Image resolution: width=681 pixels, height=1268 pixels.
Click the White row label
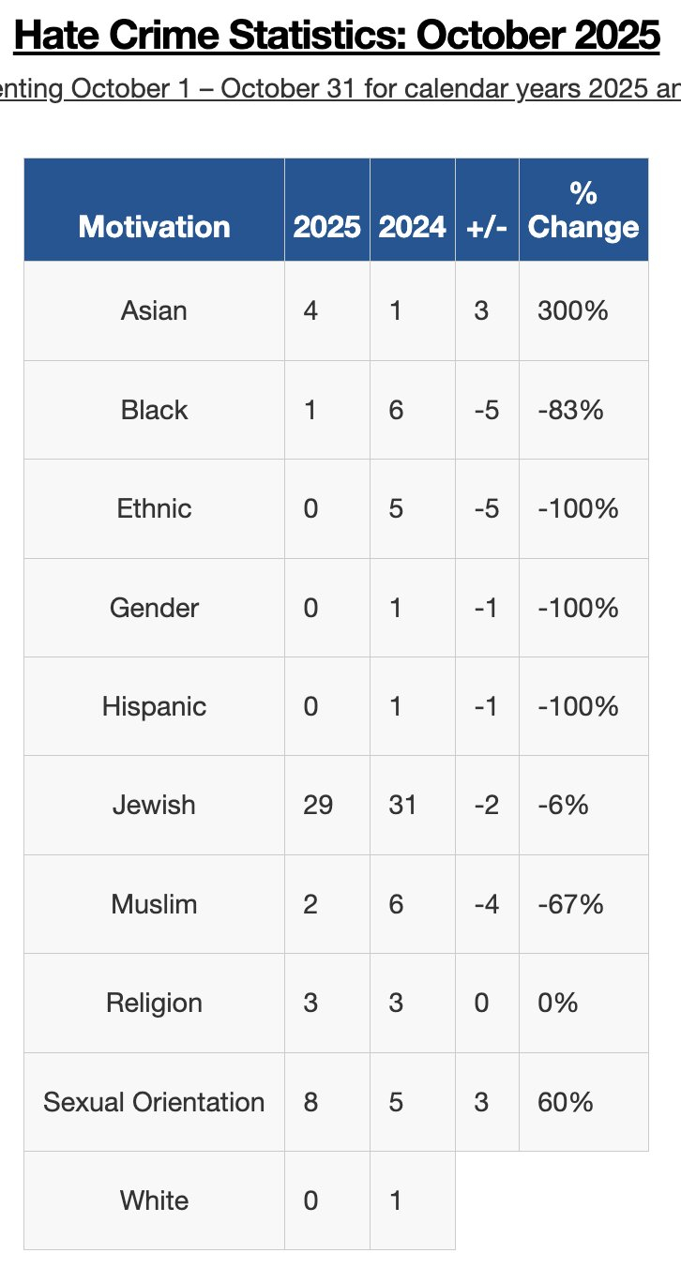[x=154, y=1200]
